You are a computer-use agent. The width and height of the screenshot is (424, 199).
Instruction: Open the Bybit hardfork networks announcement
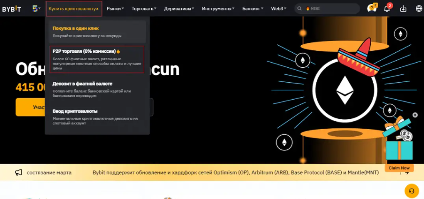click(x=236, y=172)
